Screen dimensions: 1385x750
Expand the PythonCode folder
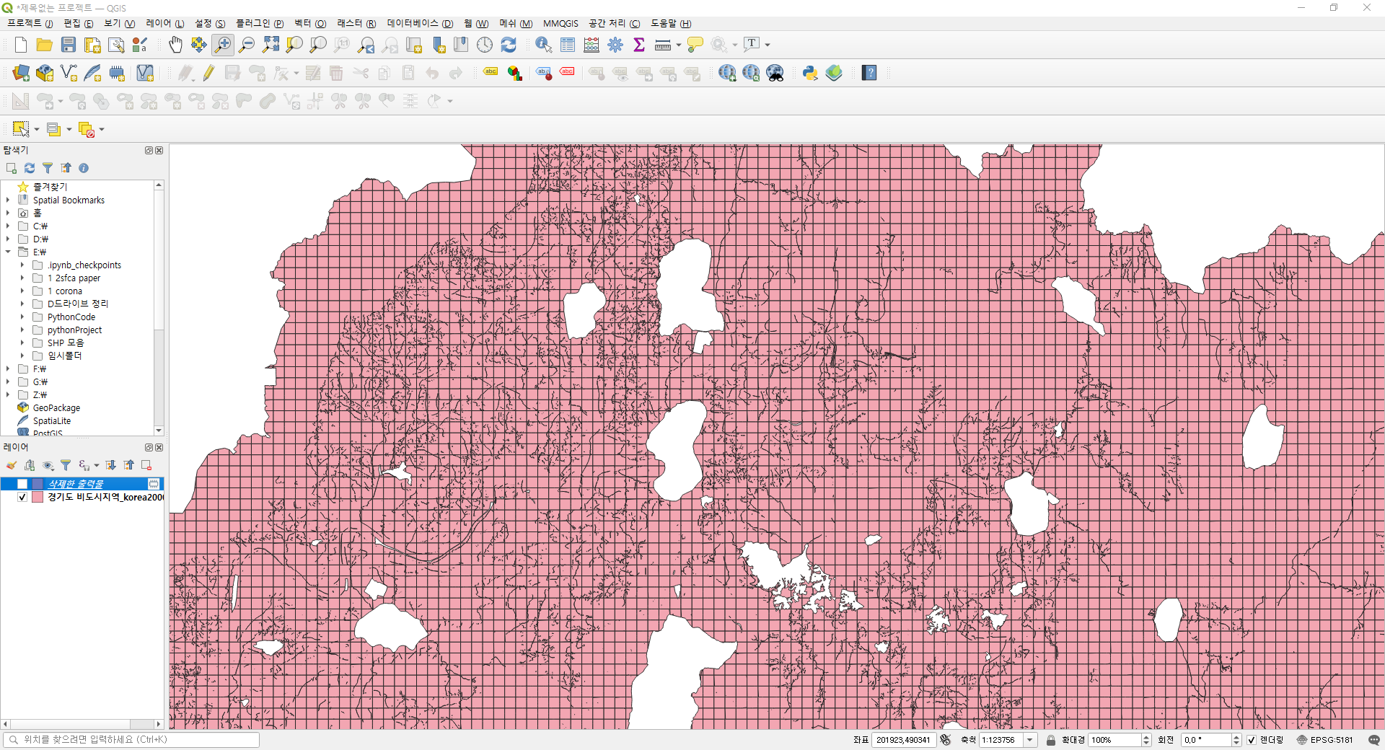[x=22, y=317]
